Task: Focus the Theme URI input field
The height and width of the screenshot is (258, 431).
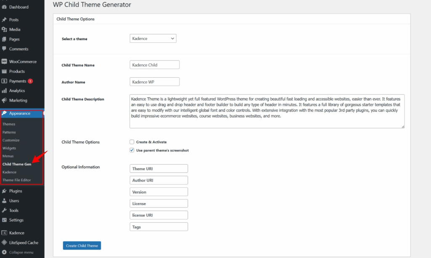Action: (159, 169)
